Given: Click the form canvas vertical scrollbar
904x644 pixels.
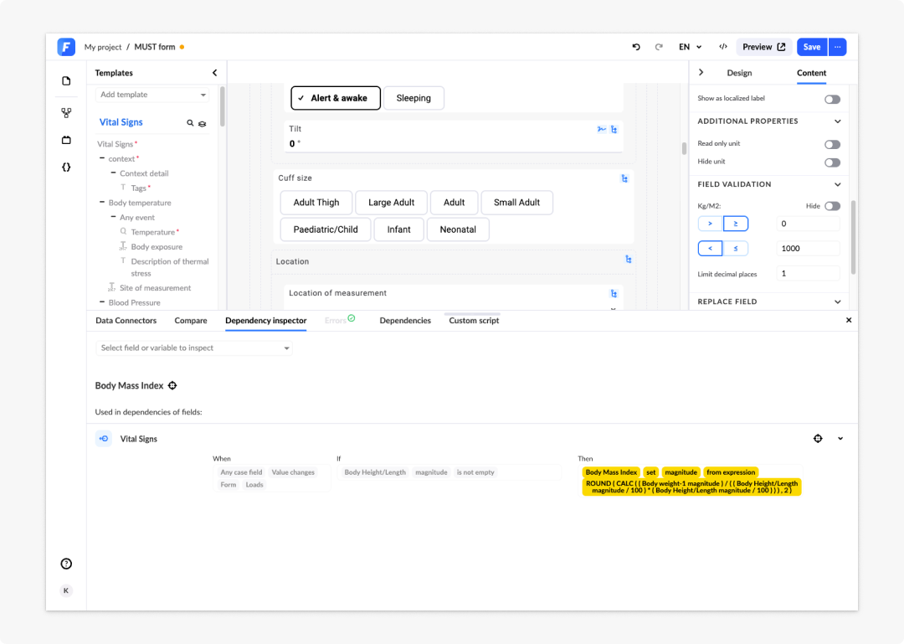Looking at the screenshot, I should (685, 148).
